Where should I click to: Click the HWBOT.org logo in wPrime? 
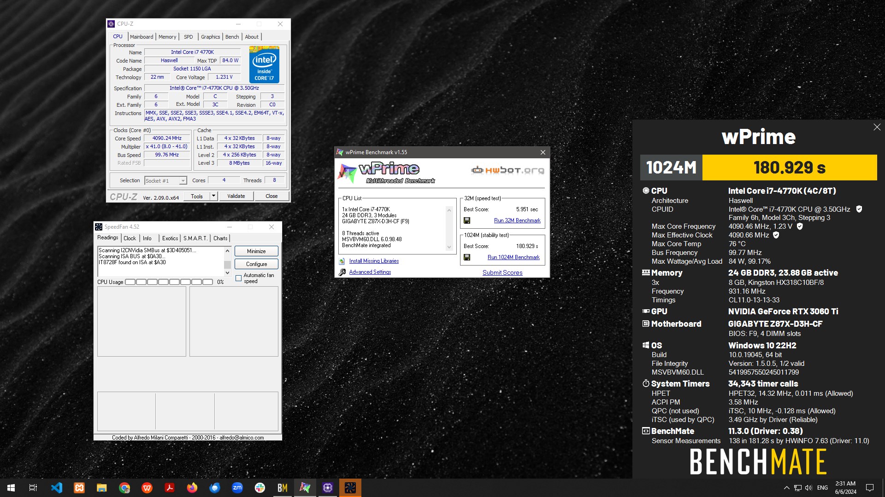point(507,170)
